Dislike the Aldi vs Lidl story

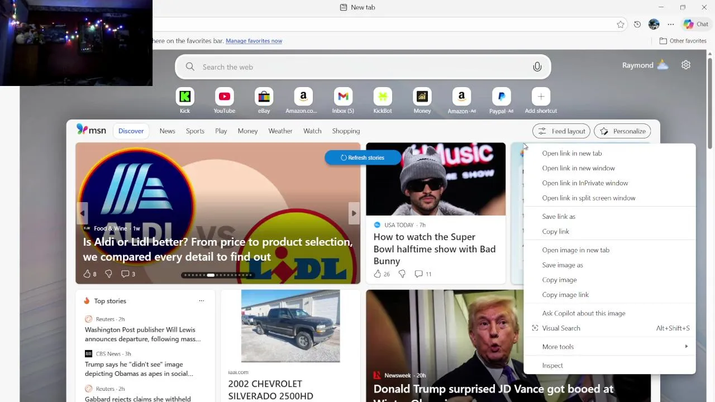point(108,274)
